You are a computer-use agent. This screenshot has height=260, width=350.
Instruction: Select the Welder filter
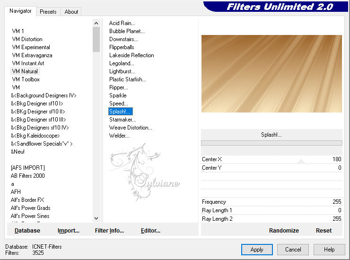tap(119, 136)
